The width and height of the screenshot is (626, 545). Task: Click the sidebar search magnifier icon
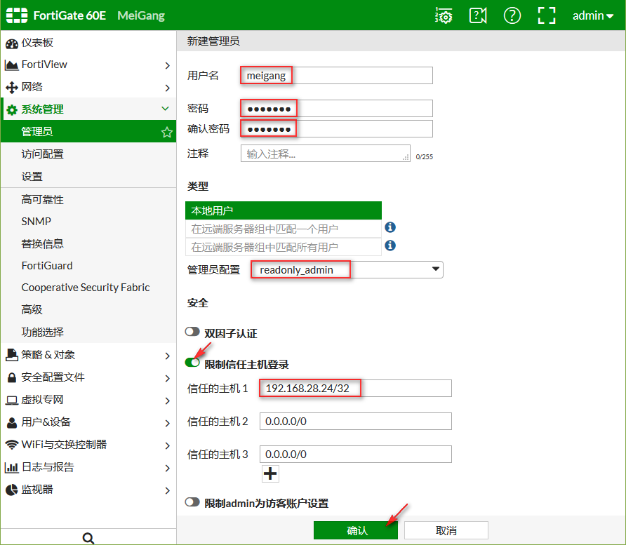point(88,538)
